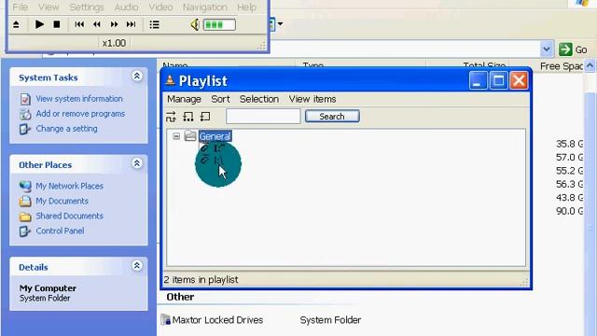Open Explorer toolbar views dropdown arrow

(280, 24)
